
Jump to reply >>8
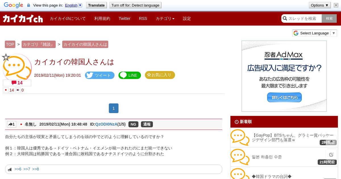point(36,169)
